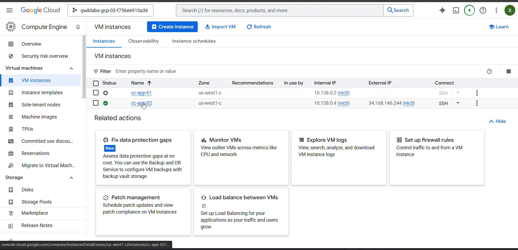Select the Instances tab
518x250 pixels.
(x=104, y=41)
